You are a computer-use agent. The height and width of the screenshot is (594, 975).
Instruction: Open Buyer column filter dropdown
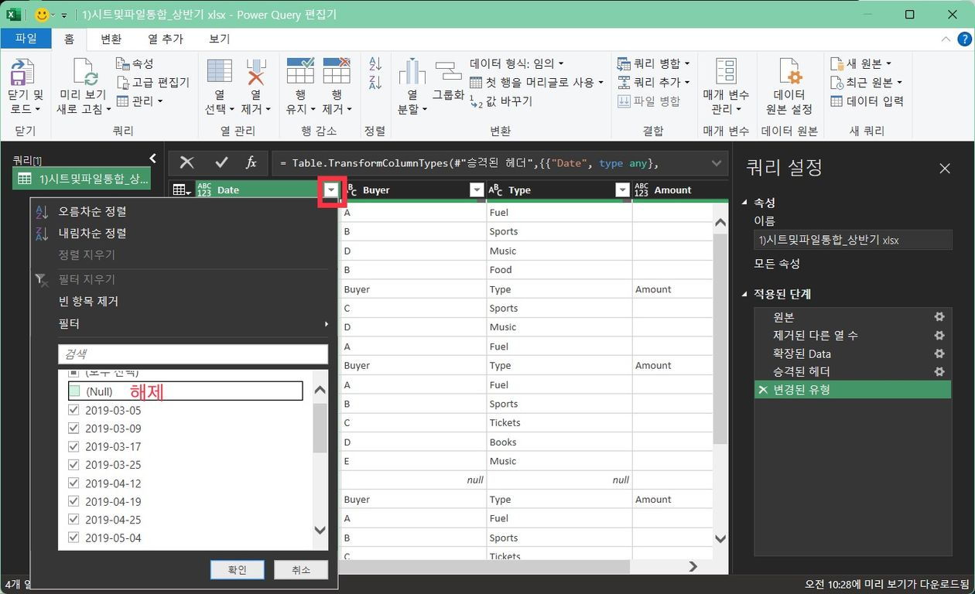pos(477,190)
